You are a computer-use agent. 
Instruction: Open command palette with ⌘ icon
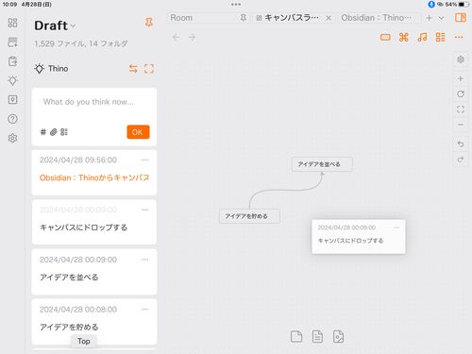(x=404, y=38)
